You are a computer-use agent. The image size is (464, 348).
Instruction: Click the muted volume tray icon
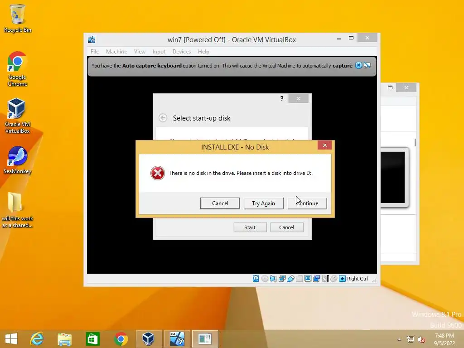point(421,339)
